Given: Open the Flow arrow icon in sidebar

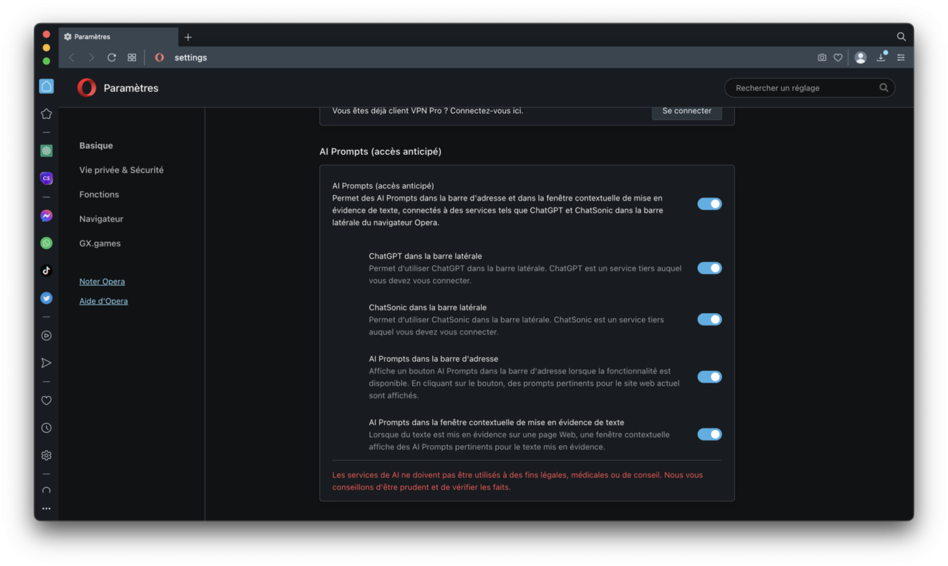Looking at the screenshot, I should point(46,363).
